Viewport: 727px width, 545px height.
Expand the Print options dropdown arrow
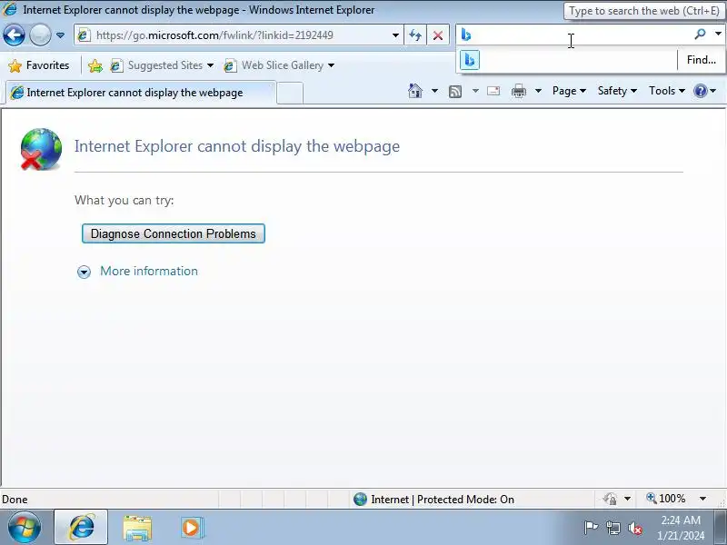point(538,91)
